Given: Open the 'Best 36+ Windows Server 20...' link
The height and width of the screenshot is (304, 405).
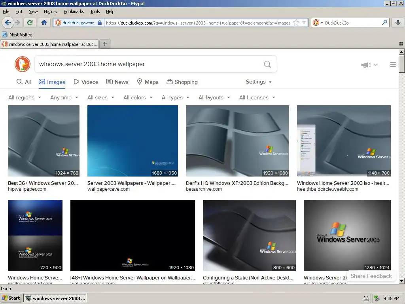Looking at the screenshot, I should [43, 183].
